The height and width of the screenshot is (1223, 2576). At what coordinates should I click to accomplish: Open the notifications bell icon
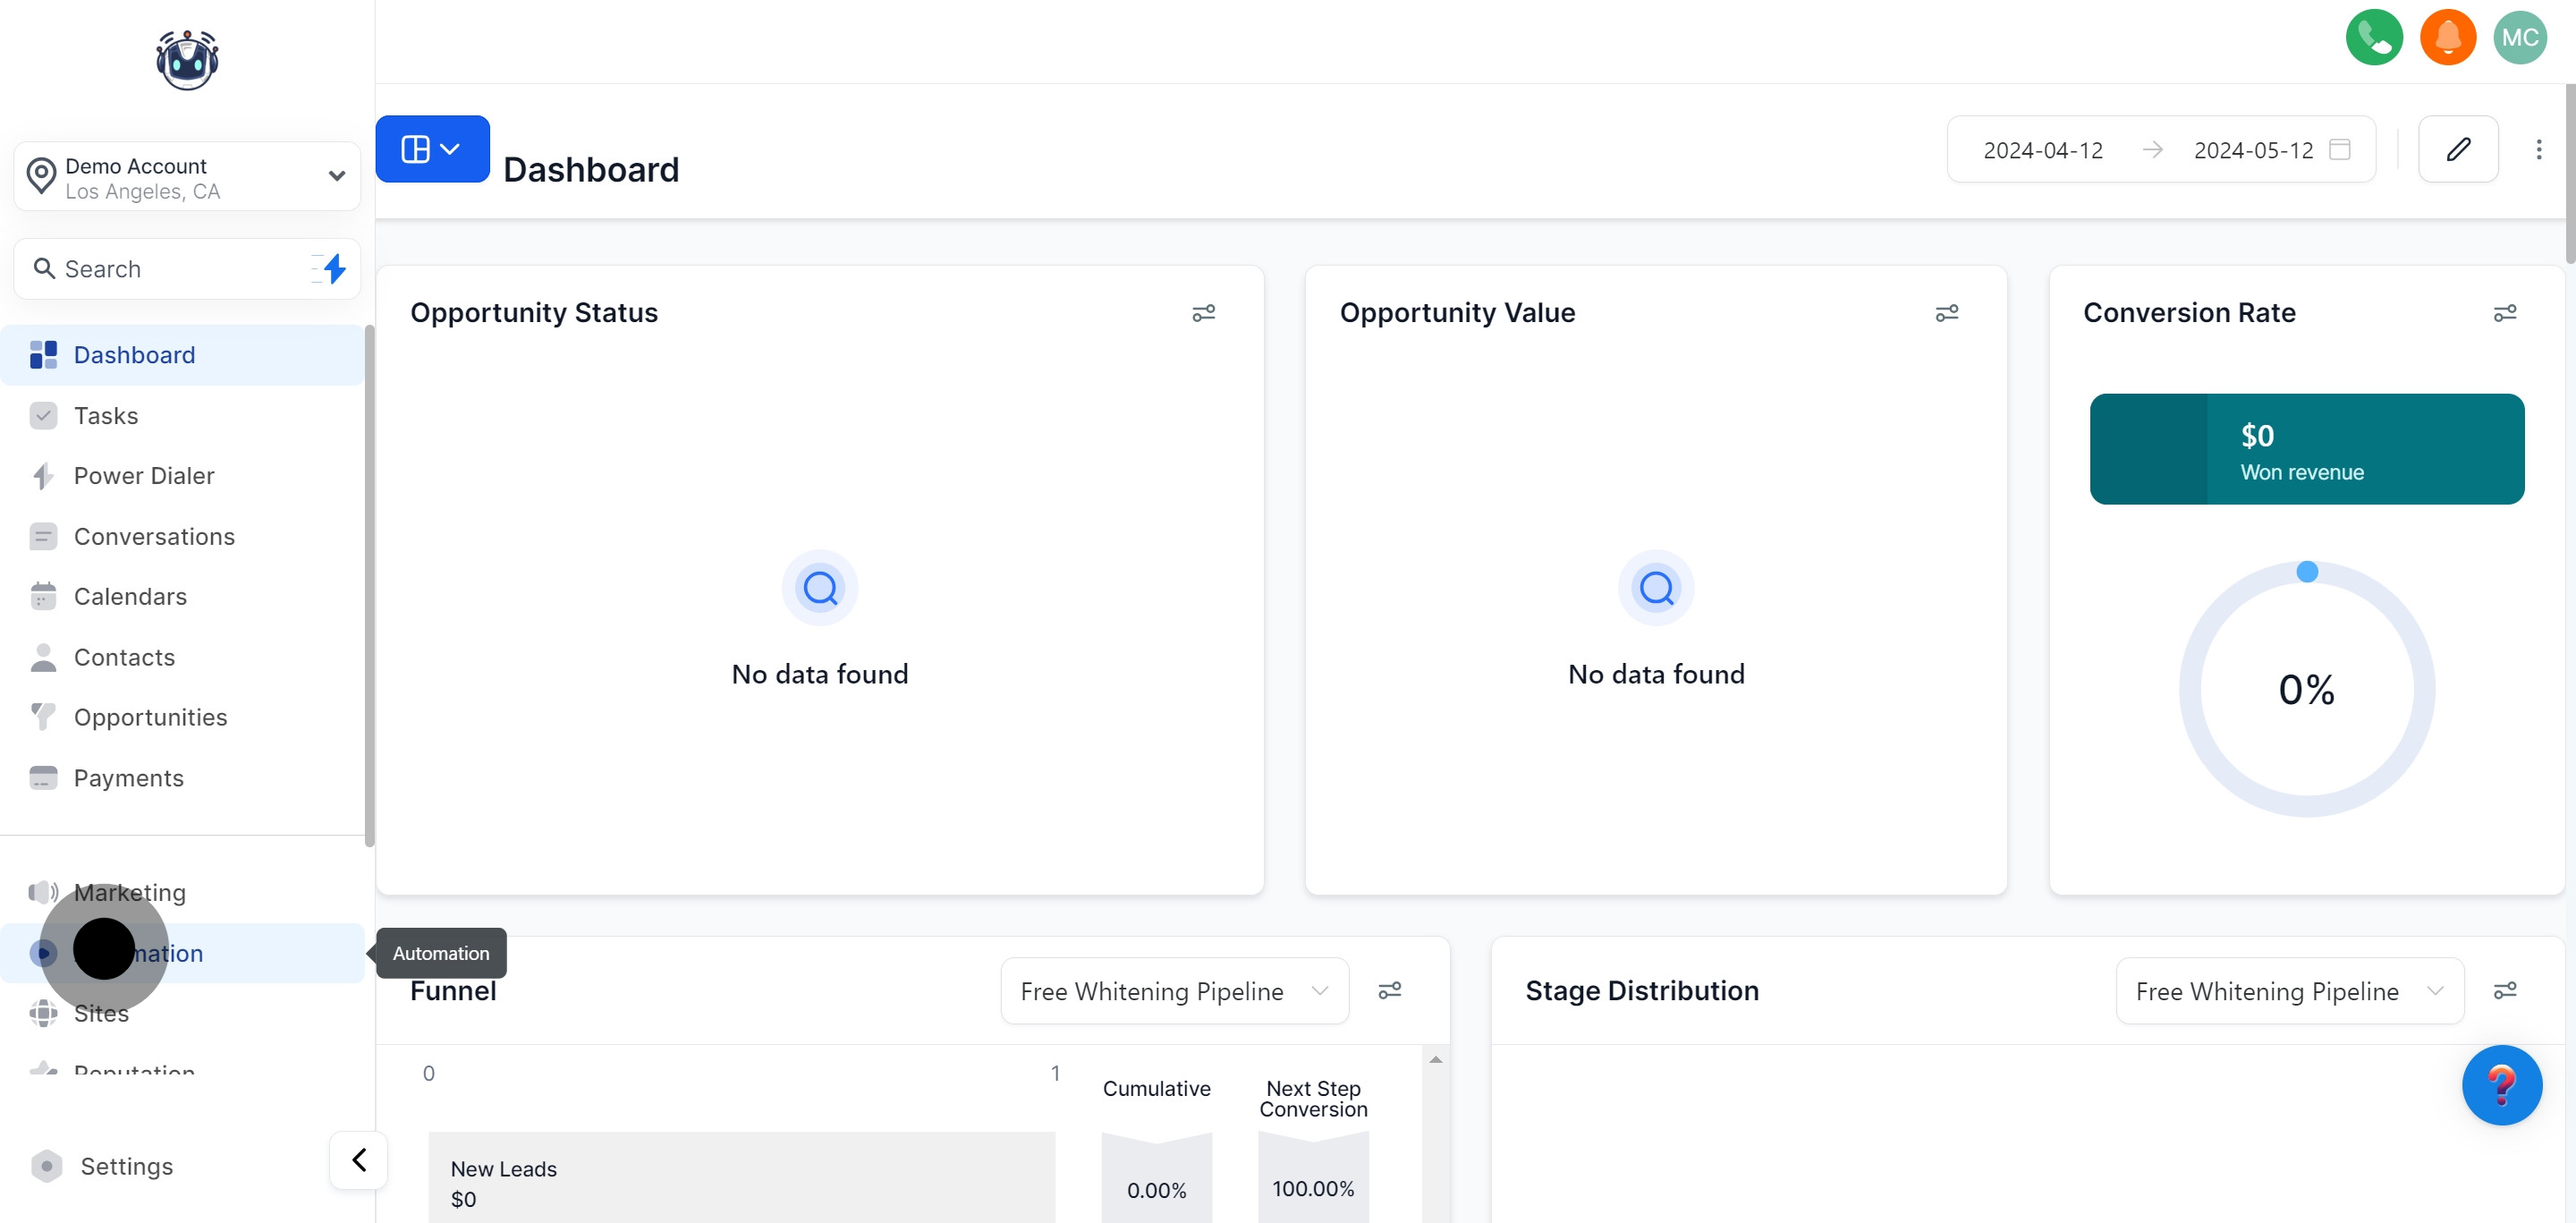2447,37
